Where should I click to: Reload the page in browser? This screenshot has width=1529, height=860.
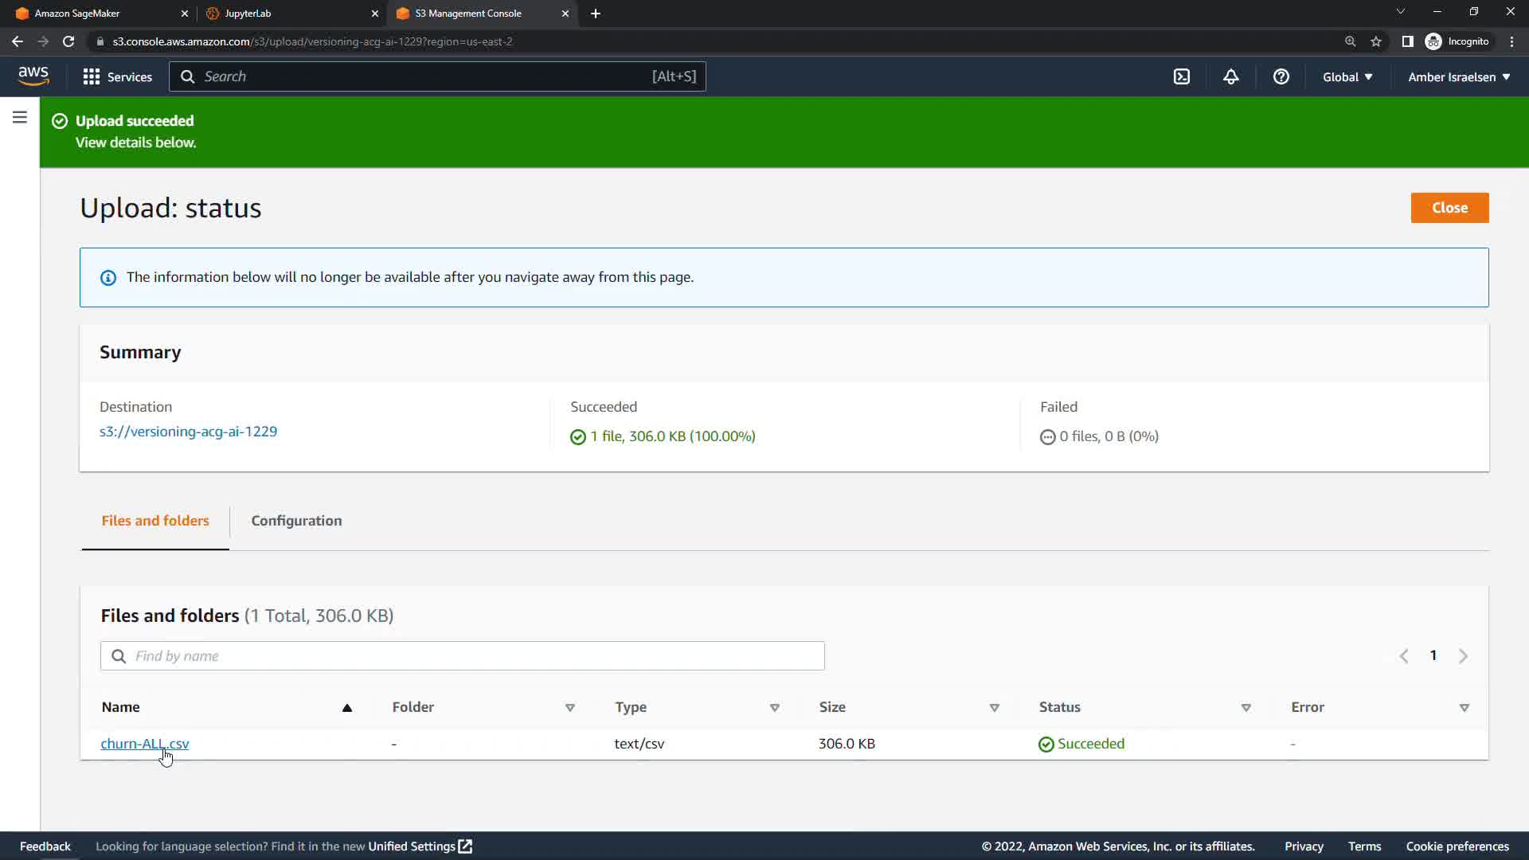point(68,41)
